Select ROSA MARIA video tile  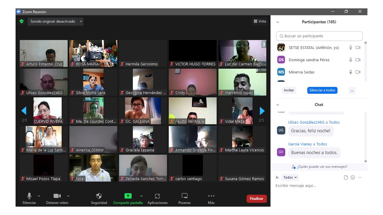(x=93, y=53)
